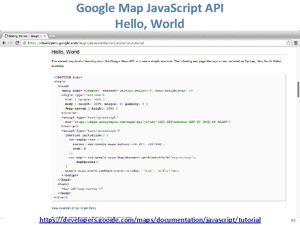
Task: Click the #map-canvas height style line
Action: click(x=91, y=108)
